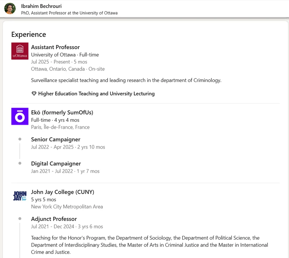This screenshot has height=258, width=289.
Task: Click the Adjunct Professor timeline bullet
Action: [x=20, y=219]
